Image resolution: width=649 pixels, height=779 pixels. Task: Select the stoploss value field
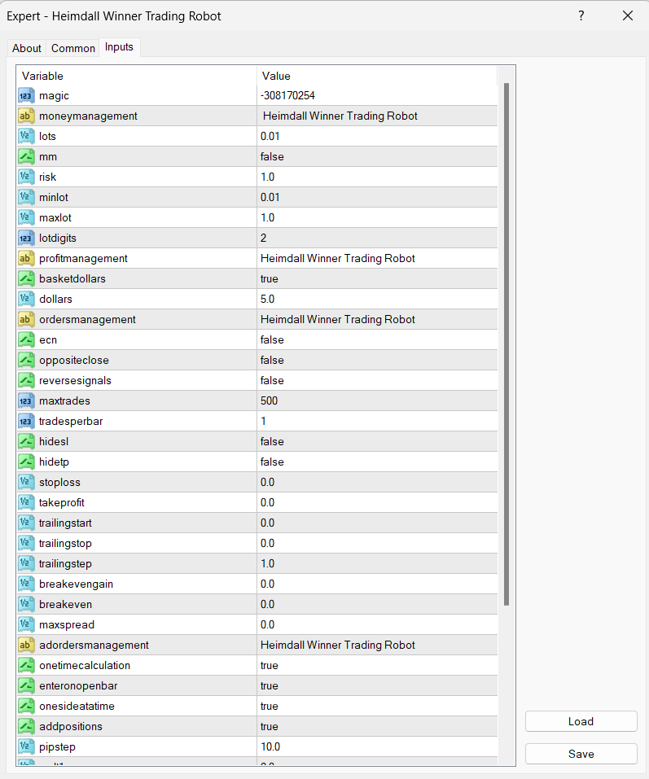click(x=376, y=483)
